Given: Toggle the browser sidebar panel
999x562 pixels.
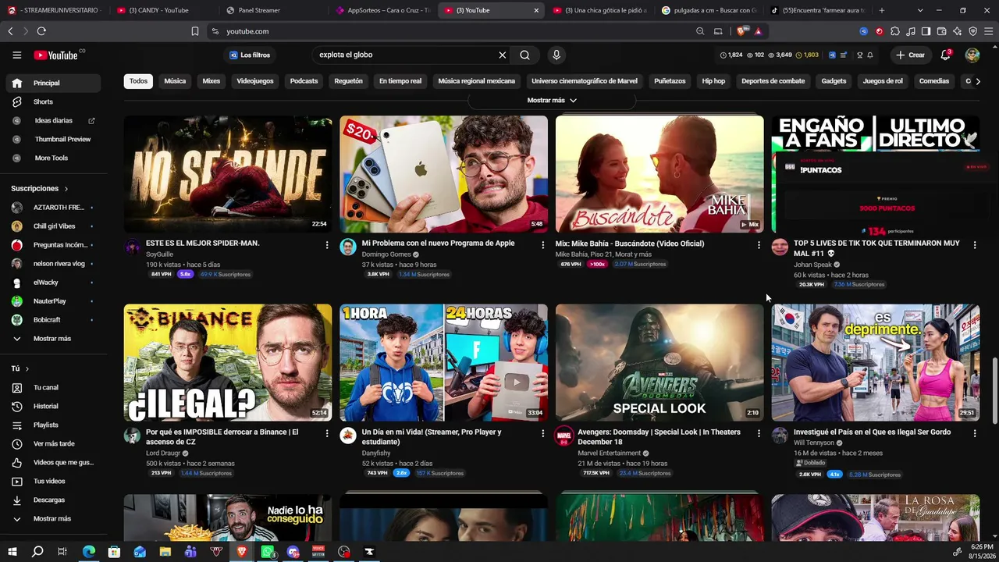Looking at the screenshot, I should coord(926,31).
